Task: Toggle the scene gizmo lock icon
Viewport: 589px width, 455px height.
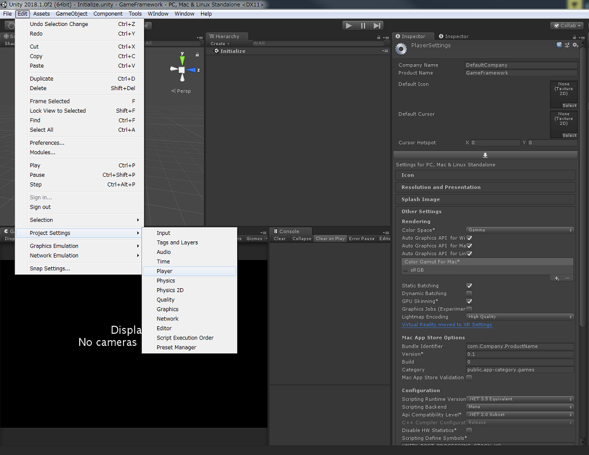Action: (197, 55)
